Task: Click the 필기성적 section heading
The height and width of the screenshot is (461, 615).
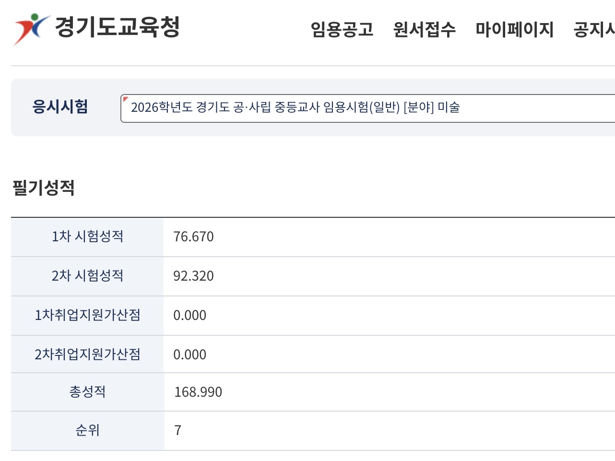Action: (44, 188)
